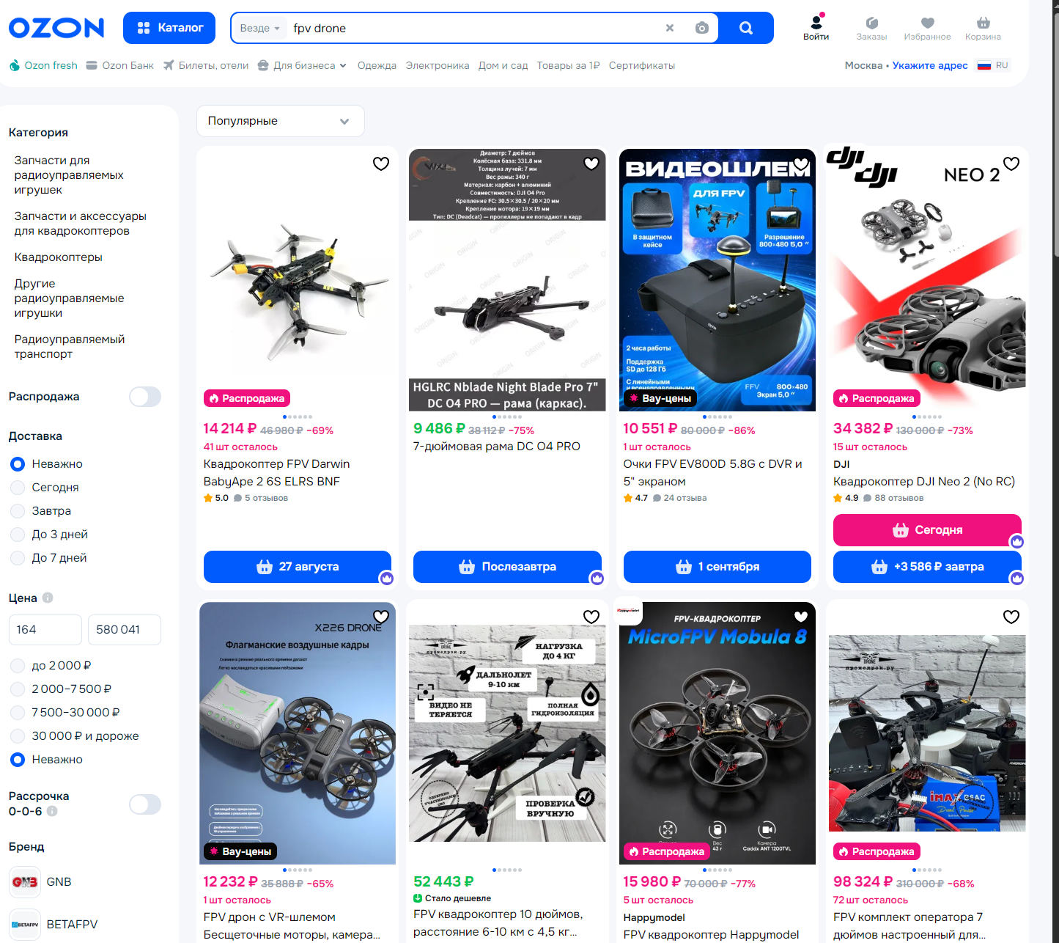Select the BETAFPV brand logo
This screenshot has height=943, width=1059.
[x=25, y=925]
